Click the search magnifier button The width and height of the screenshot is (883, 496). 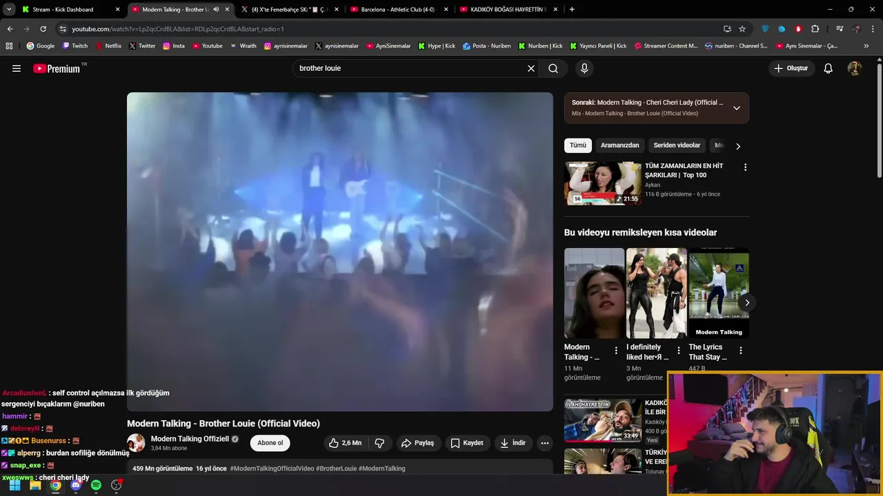553,68
